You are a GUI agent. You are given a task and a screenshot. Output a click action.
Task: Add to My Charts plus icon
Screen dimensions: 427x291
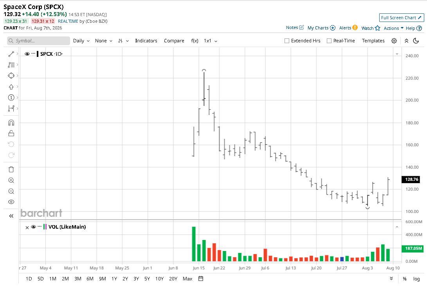pyautogui.click(x=333, y=28)
